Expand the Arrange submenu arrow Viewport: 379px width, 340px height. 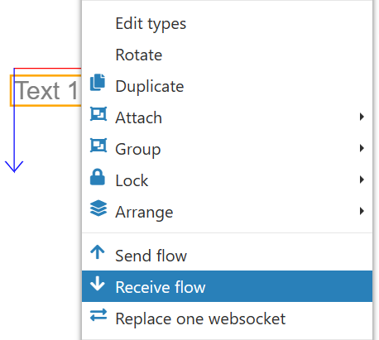(x=362, y=211)
